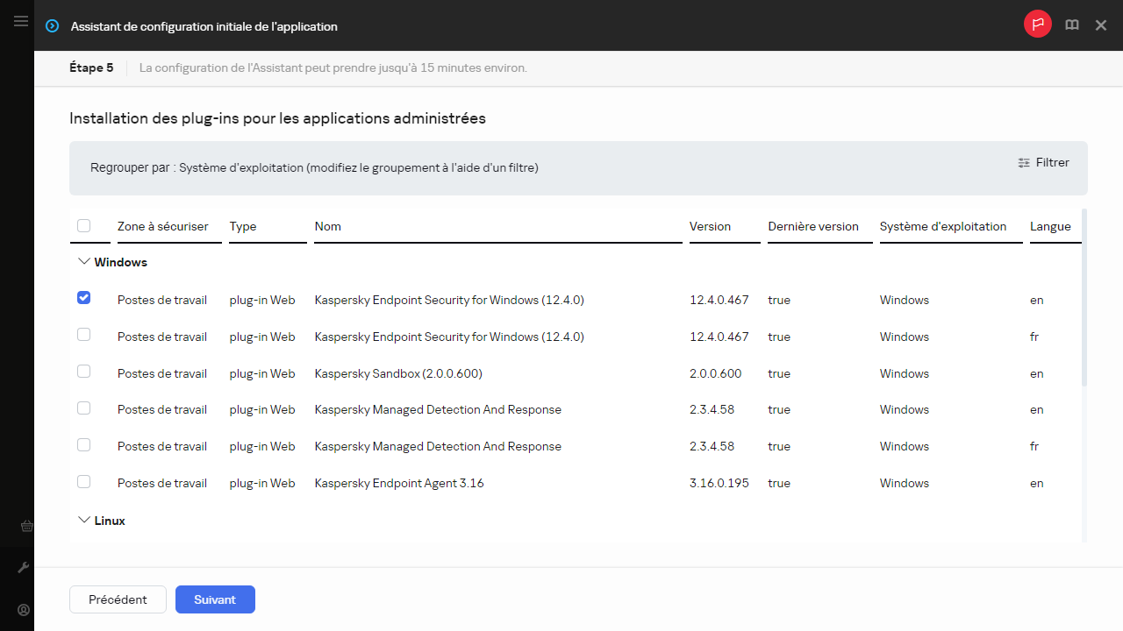Sort by the Nom column header
1123x631 pixels.
328,226
